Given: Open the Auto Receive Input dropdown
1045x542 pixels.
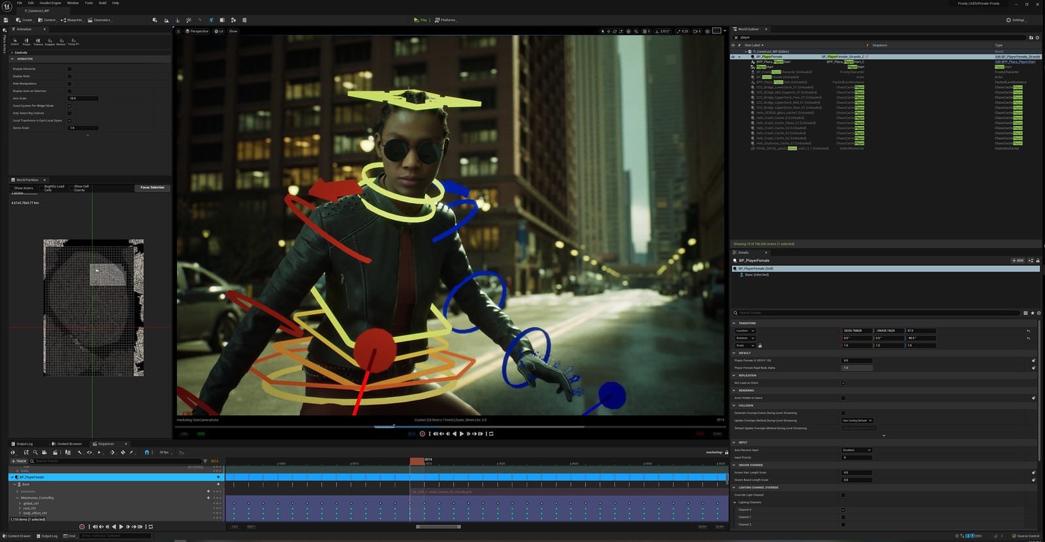Looking at the screenshot, I should tap(856, 450).
